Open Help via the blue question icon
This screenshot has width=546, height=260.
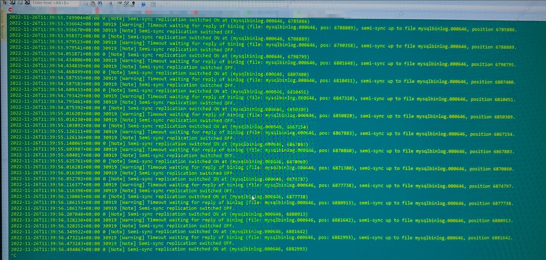point(143,4)
